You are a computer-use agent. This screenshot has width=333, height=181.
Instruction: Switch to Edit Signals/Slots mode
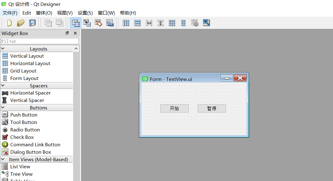[87, 23]
